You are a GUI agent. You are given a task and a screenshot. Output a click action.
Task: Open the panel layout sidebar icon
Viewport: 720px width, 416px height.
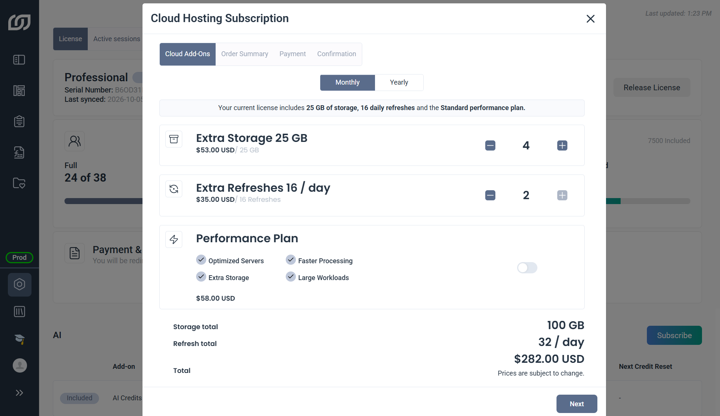(x=19, y=60)
